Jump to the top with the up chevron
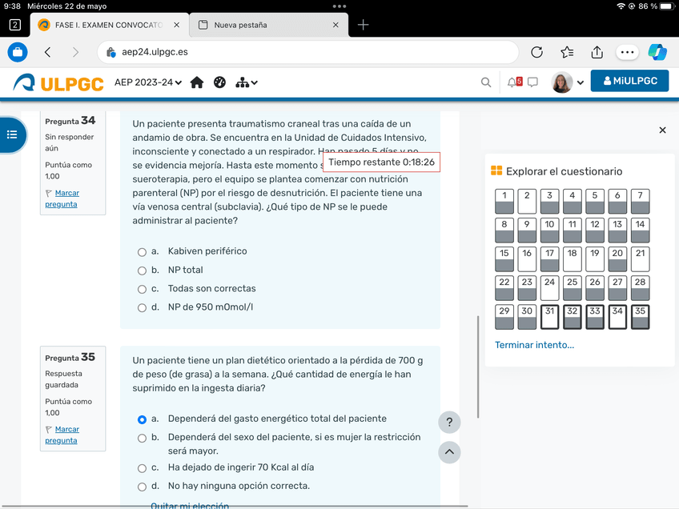The height and width of the screenshot is (509, 679). (449, 452)
